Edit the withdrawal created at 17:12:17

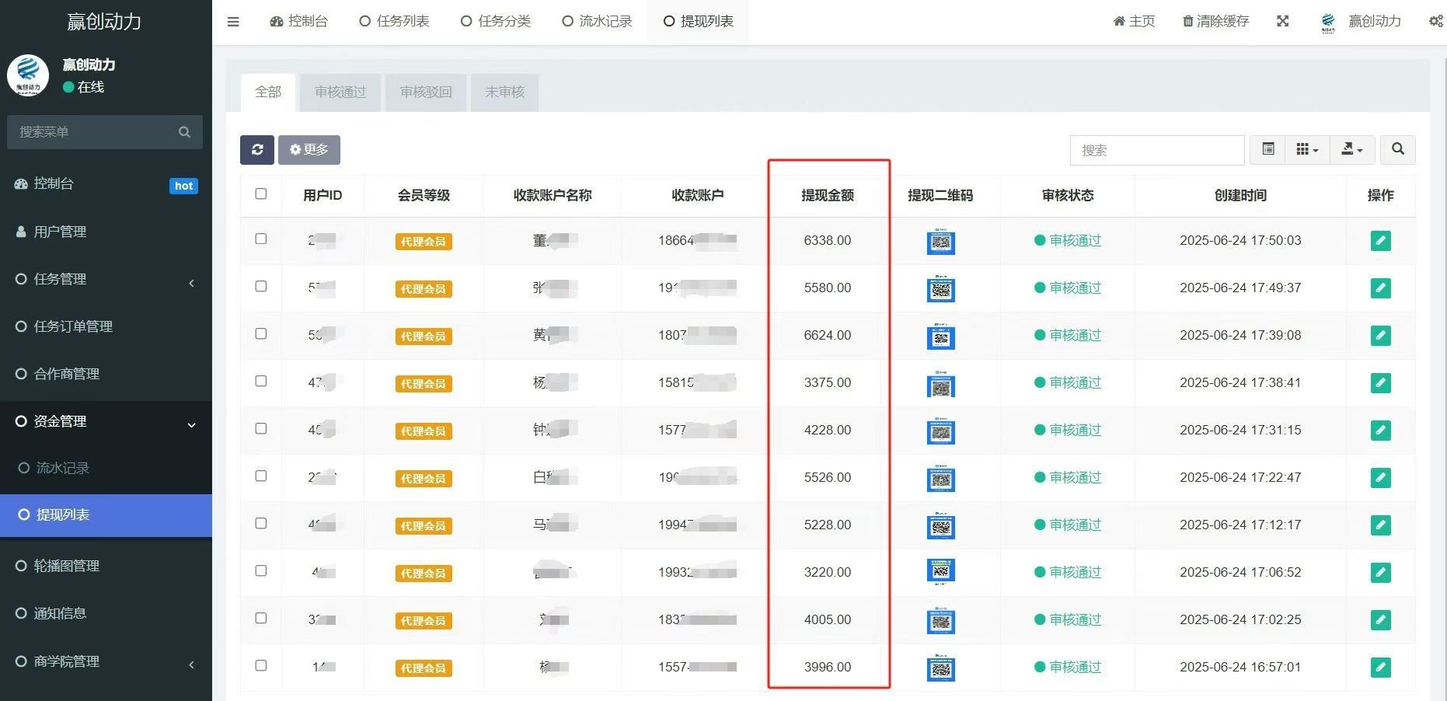(1381, 525)
